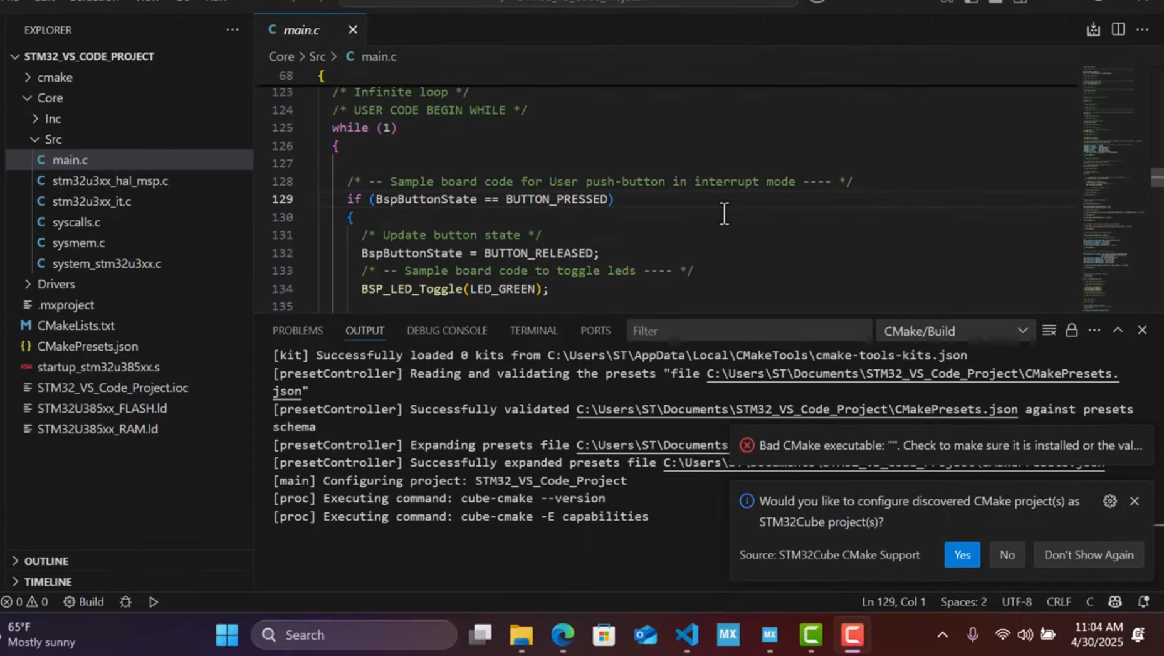Open notification settings gear icon
Image resolution: width=1164 pixels, height=656 pixels.
[1109, 501]
